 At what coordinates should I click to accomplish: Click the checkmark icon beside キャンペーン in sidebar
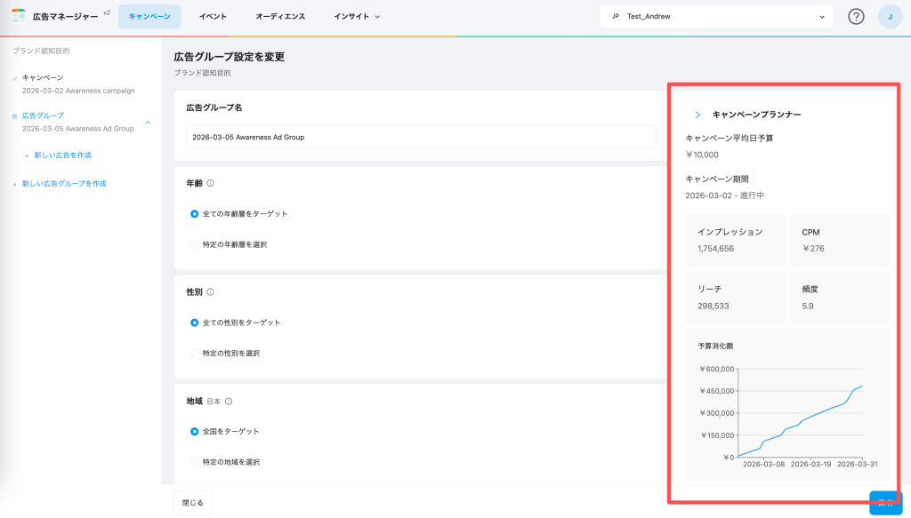coord(15,78)
